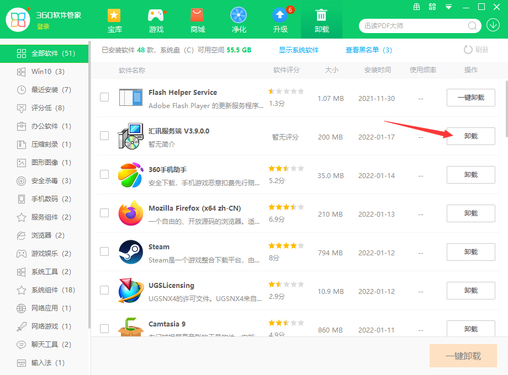Click the 登录 login link
508x375 pixels.
[43, 26]
